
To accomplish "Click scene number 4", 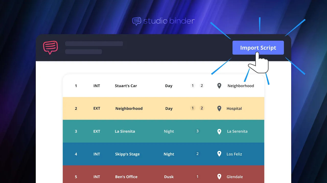I will (x=76, y=154).
